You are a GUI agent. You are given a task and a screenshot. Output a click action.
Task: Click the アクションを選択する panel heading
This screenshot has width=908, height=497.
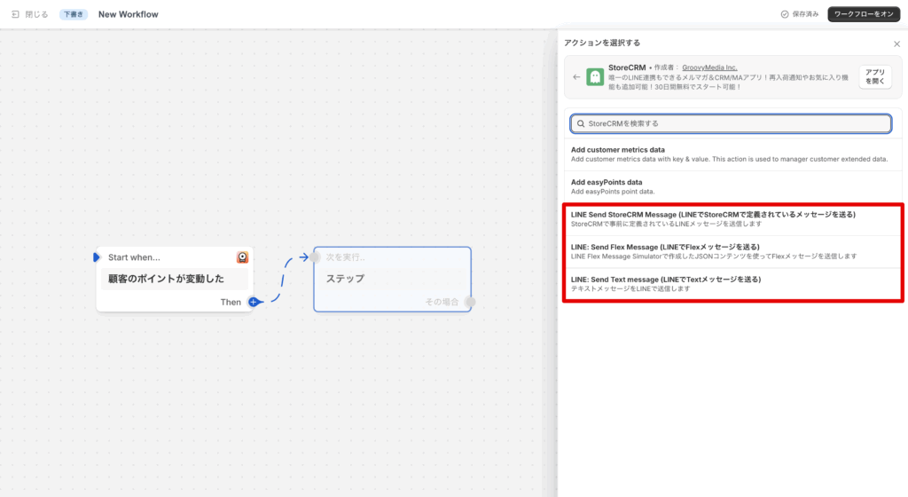pos(602,43)
